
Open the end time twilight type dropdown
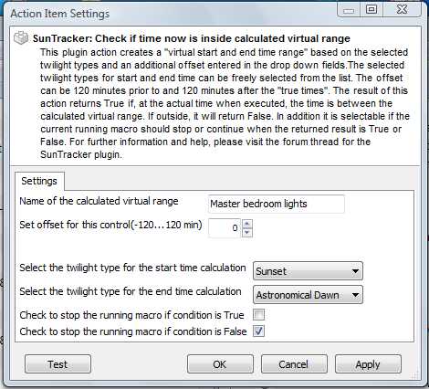(308, 295)
